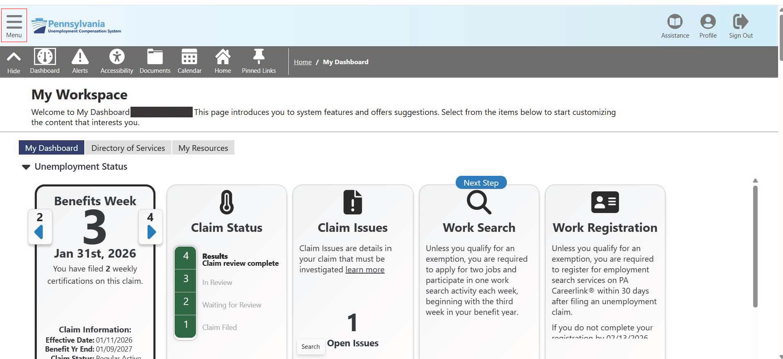Open the Assistance book icon
Image resolution: width=783 pixels, height=359 pixels.
point(675,22)
